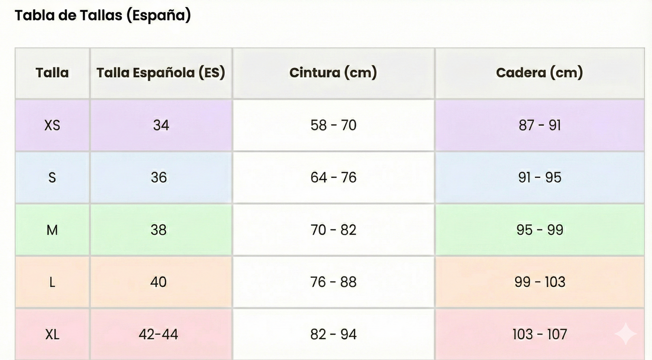This screenshot has width=652, height=360.
Task: Click the sparkle icon in the bottom-right corner
Action: [x=625, y=334]
